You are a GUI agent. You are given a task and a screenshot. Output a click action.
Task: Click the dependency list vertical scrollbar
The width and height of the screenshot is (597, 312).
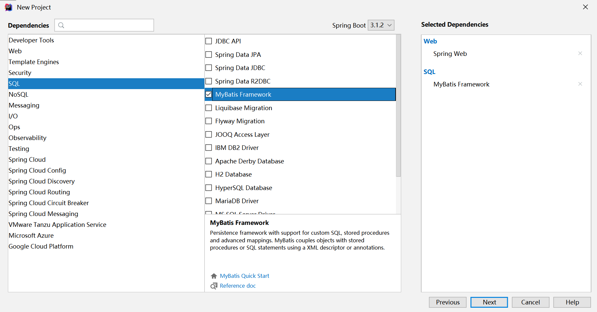coord(398,106)
